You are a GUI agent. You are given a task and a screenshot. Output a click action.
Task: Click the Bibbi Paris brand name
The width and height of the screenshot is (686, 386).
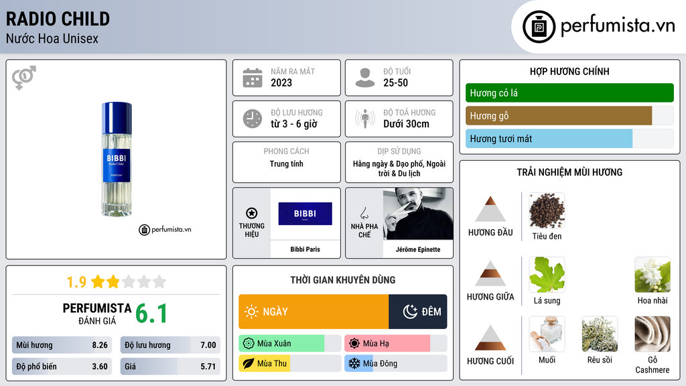coord(305,249)
